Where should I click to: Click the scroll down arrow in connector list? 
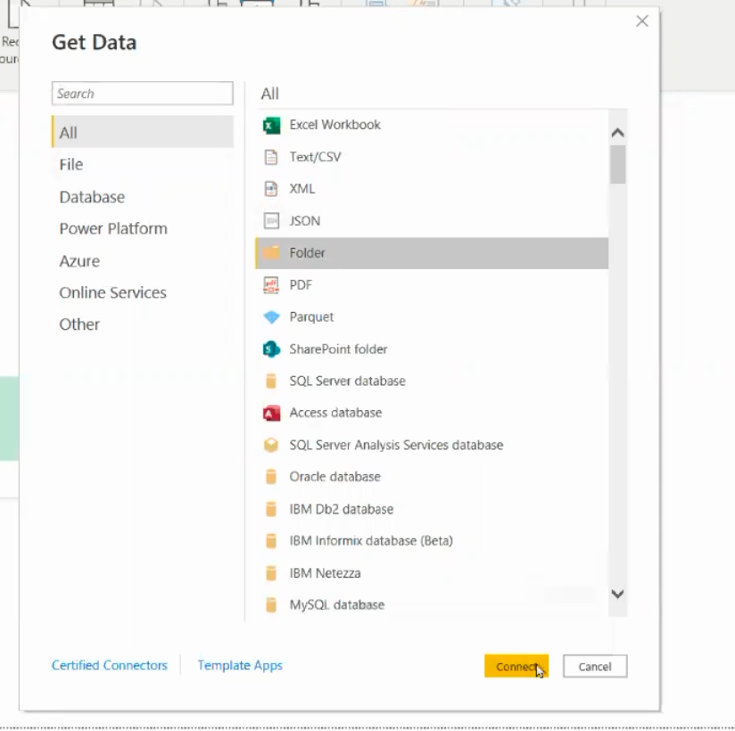[618, 595]
